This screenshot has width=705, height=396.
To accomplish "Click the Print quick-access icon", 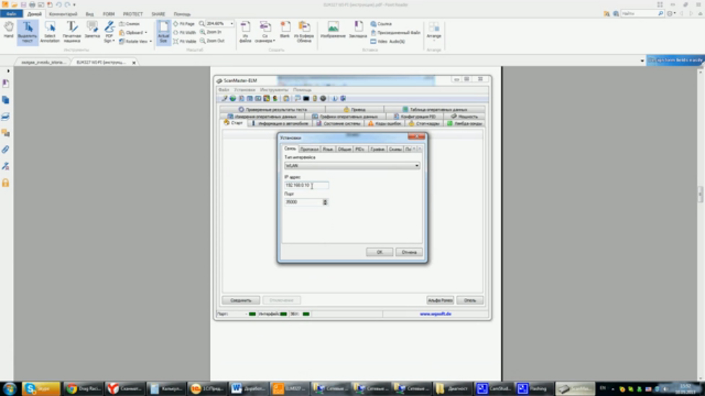I will point(33,4).
